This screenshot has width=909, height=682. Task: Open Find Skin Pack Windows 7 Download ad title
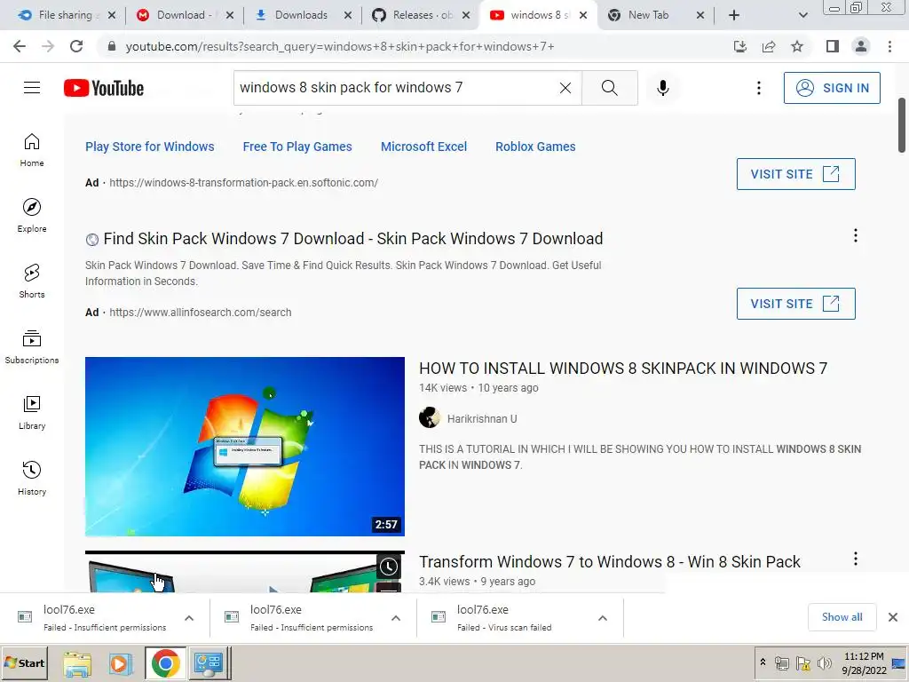[x=353, y=239]
